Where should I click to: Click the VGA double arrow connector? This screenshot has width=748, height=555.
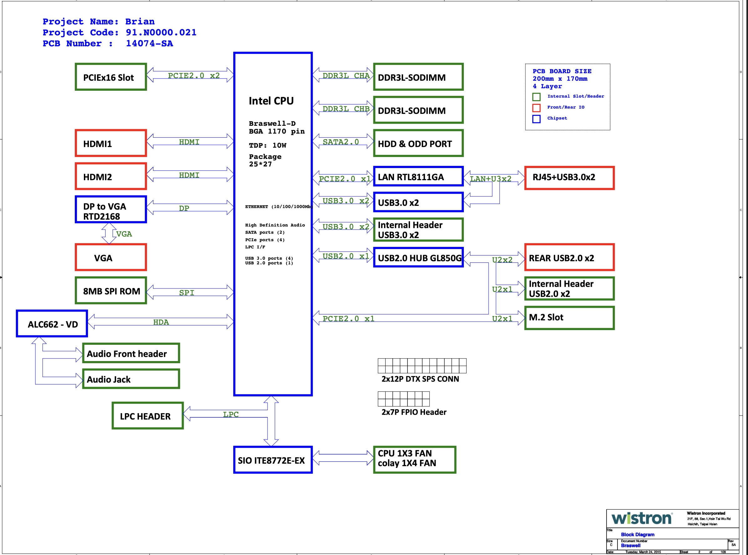tap(109, 233)
